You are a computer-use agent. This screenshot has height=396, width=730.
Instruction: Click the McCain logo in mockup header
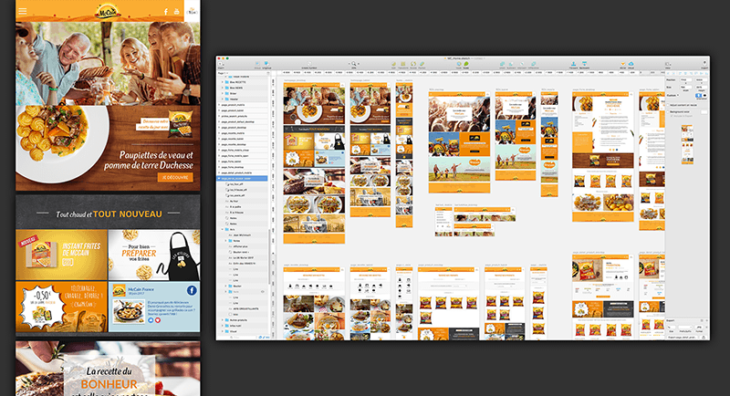[x=108, y=11]
